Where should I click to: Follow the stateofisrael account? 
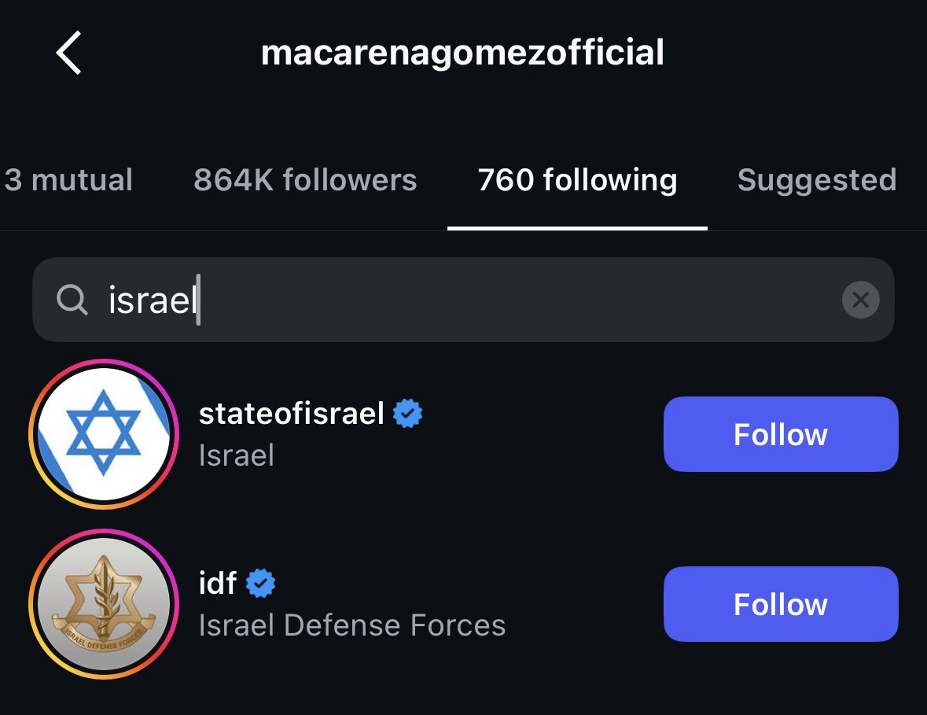pos(780,434)
